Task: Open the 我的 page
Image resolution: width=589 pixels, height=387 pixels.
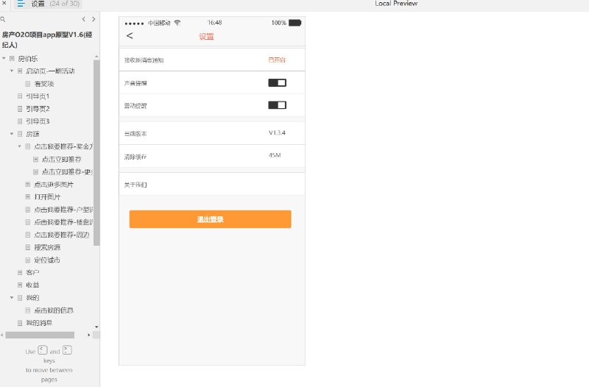Action: point(32,298)
